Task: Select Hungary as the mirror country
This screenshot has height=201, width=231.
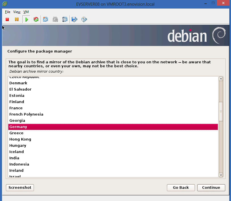Action: pos(113,146)
